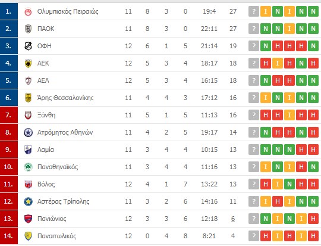Screen dimensions: 321x246
Task: Open the Ξάνθη team name link
Action: click(46, 115)
